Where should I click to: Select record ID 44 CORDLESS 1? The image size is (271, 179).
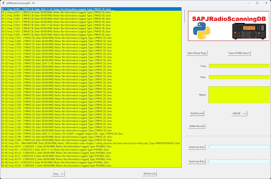coord(91,146)
